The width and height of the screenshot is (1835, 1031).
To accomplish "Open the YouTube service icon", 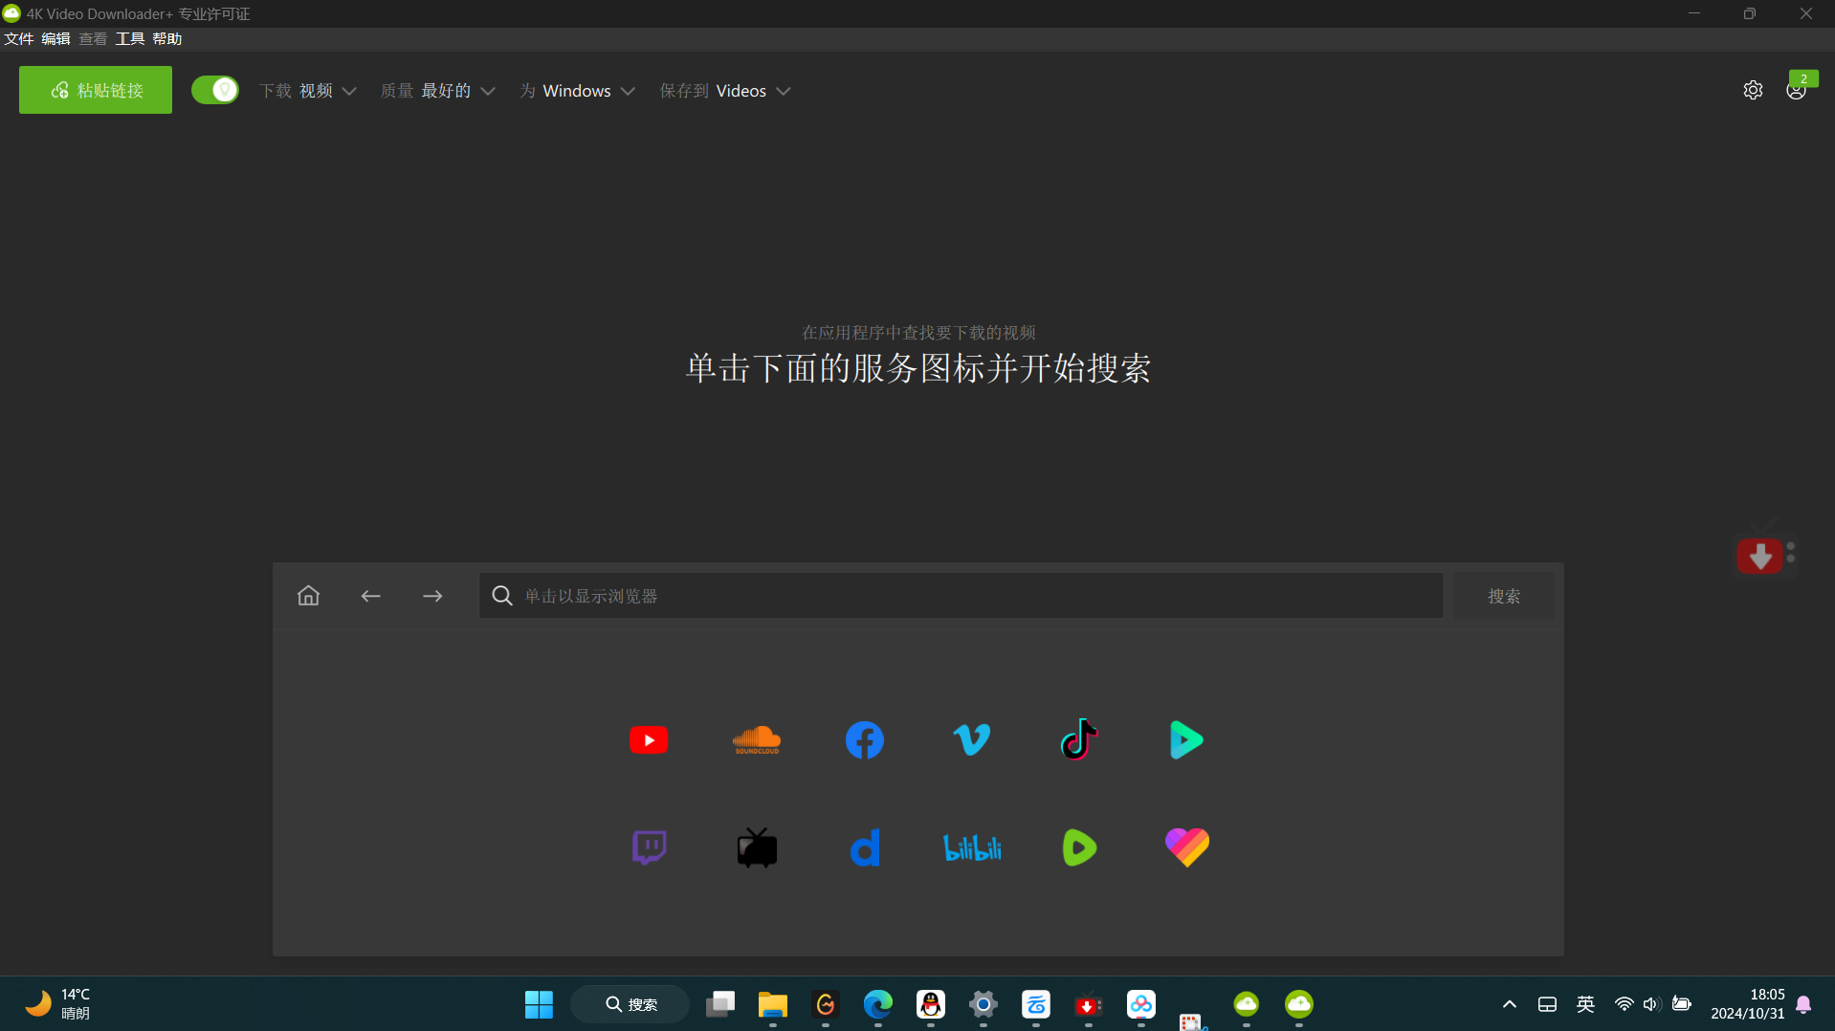I will click(x=649, y=740).
